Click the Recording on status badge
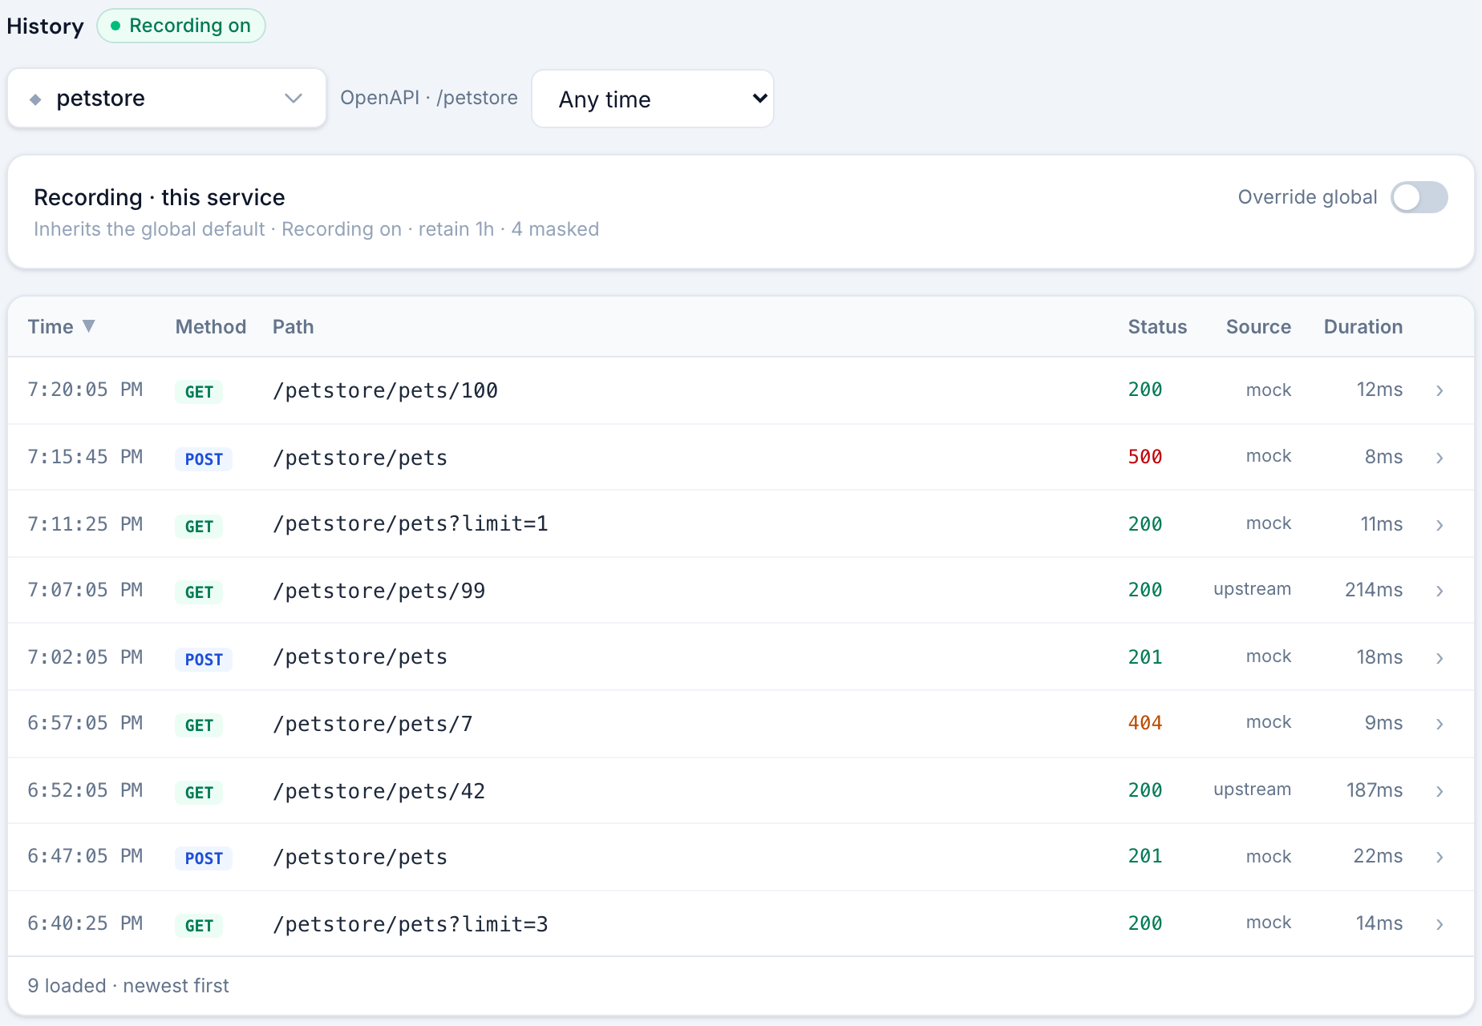The width and height of the screenshot is (1482, 1026). tap(181, 26)
